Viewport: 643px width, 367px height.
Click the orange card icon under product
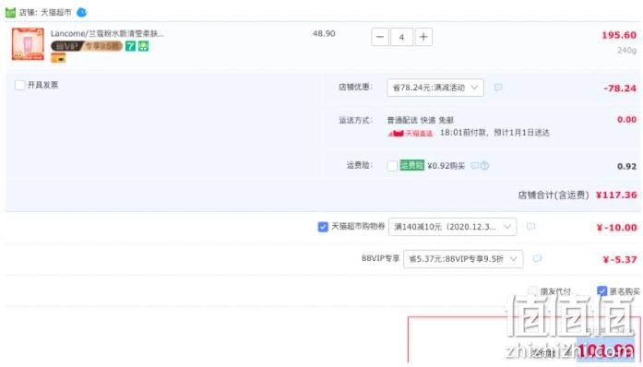pyautogui.click(x=58, y=58)
